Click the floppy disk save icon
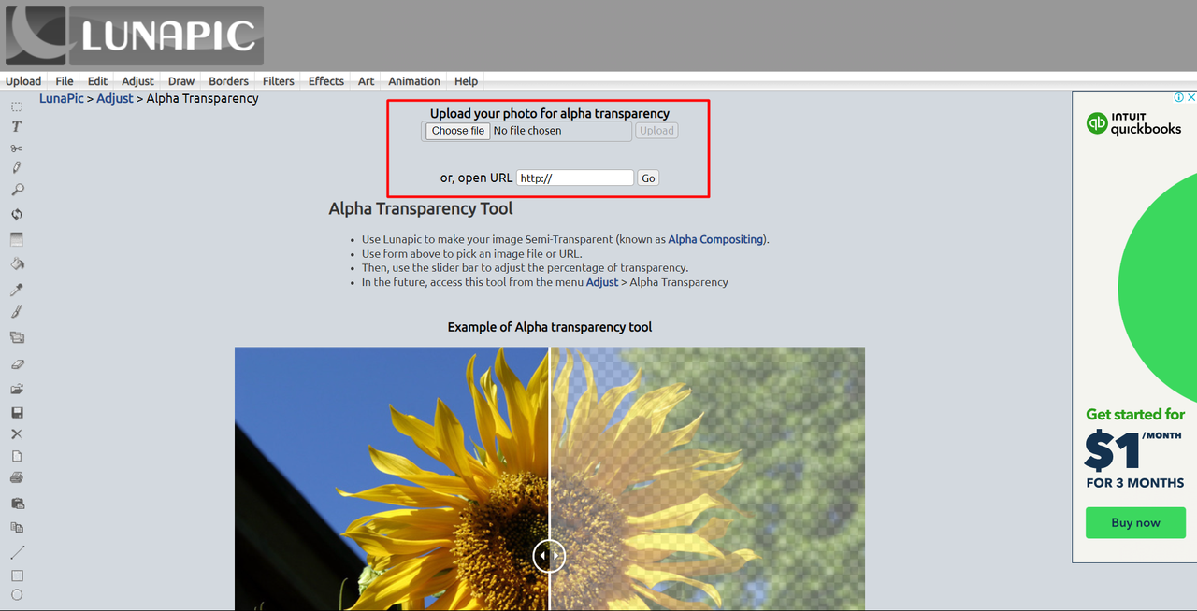 [x=17, y=412]
